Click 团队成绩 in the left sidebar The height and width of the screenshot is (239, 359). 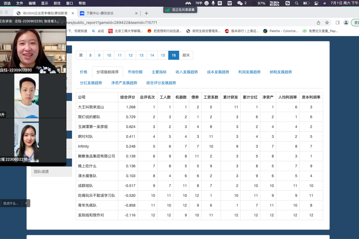click(41, 171)
